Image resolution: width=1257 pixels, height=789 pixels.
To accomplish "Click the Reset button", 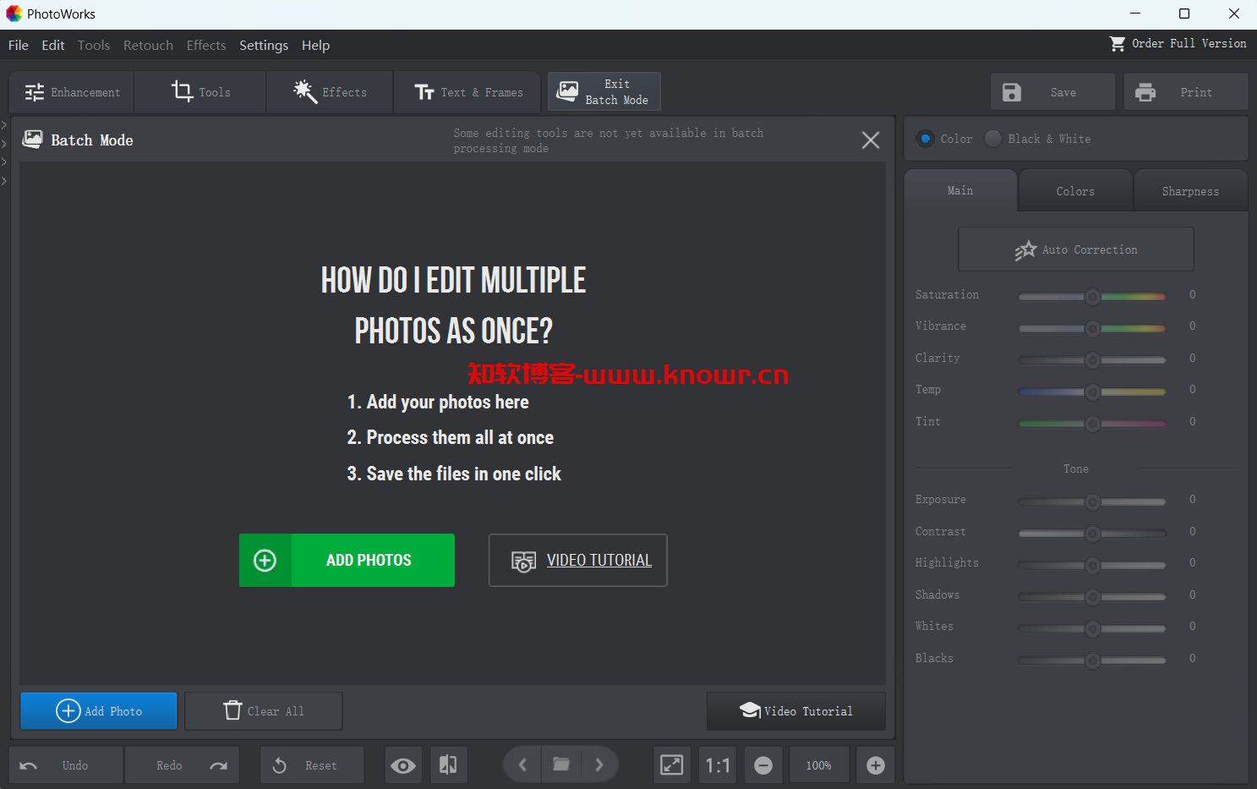I will pos(312,765).
